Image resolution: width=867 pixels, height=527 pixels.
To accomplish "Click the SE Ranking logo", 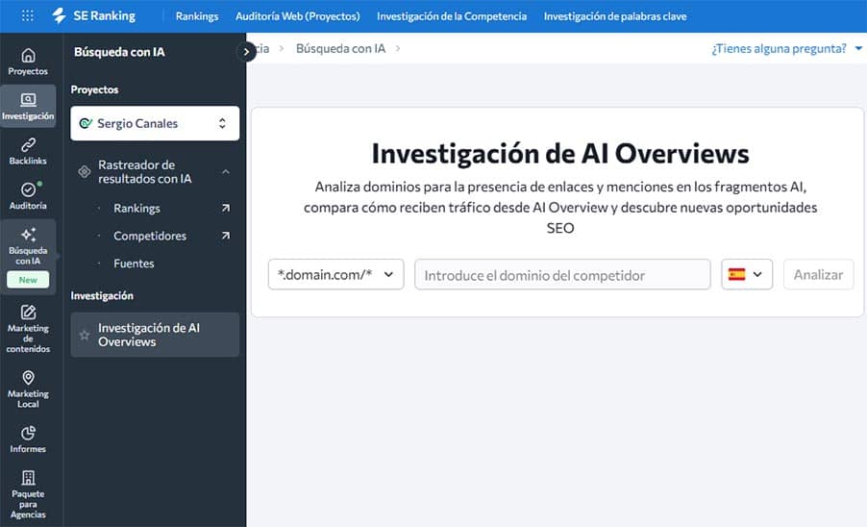I will tap(93, 15).
